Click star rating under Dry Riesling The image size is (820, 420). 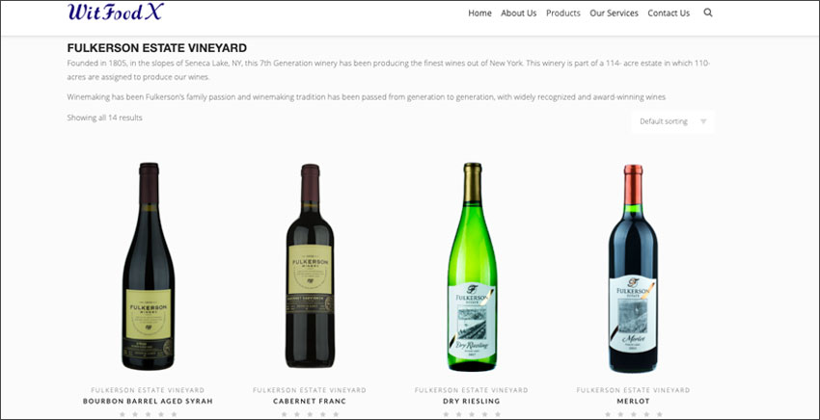[x=472, y=414]
